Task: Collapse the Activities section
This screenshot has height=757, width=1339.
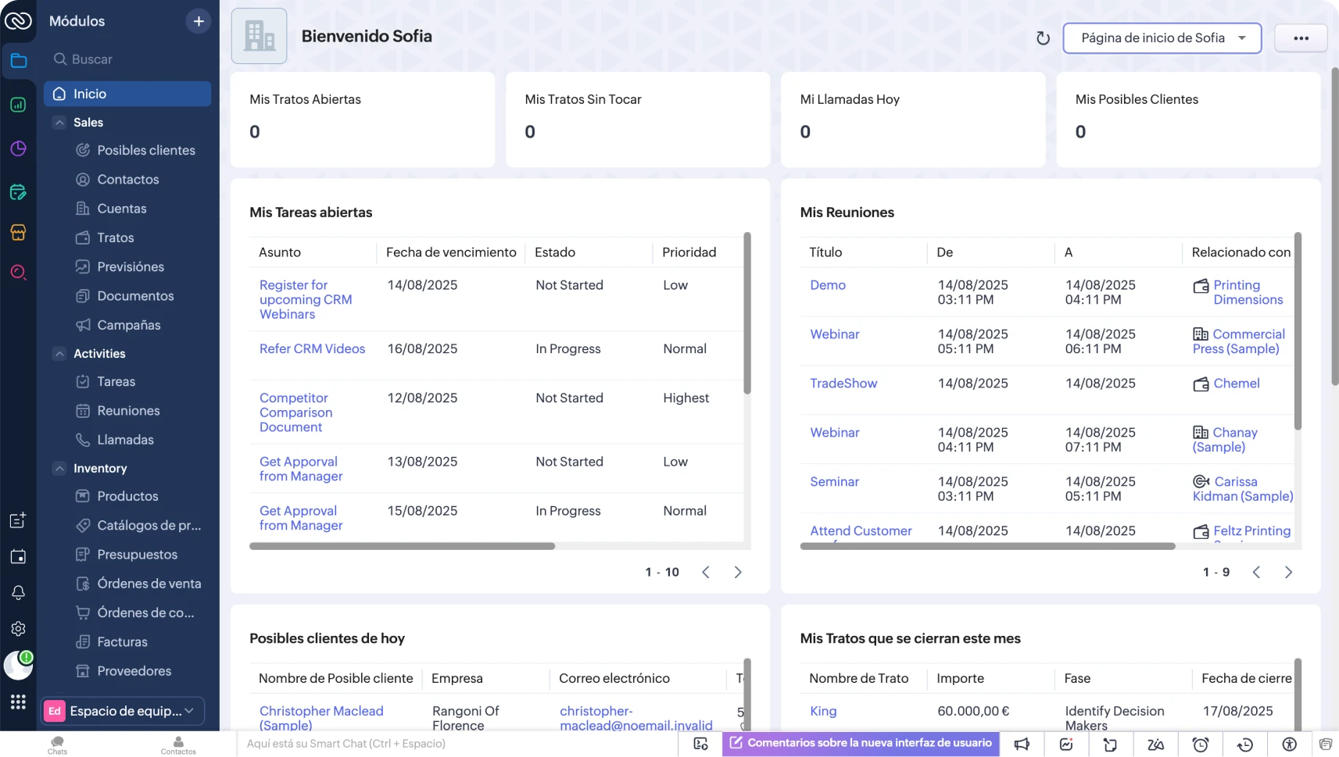Action: pos(59,354)
